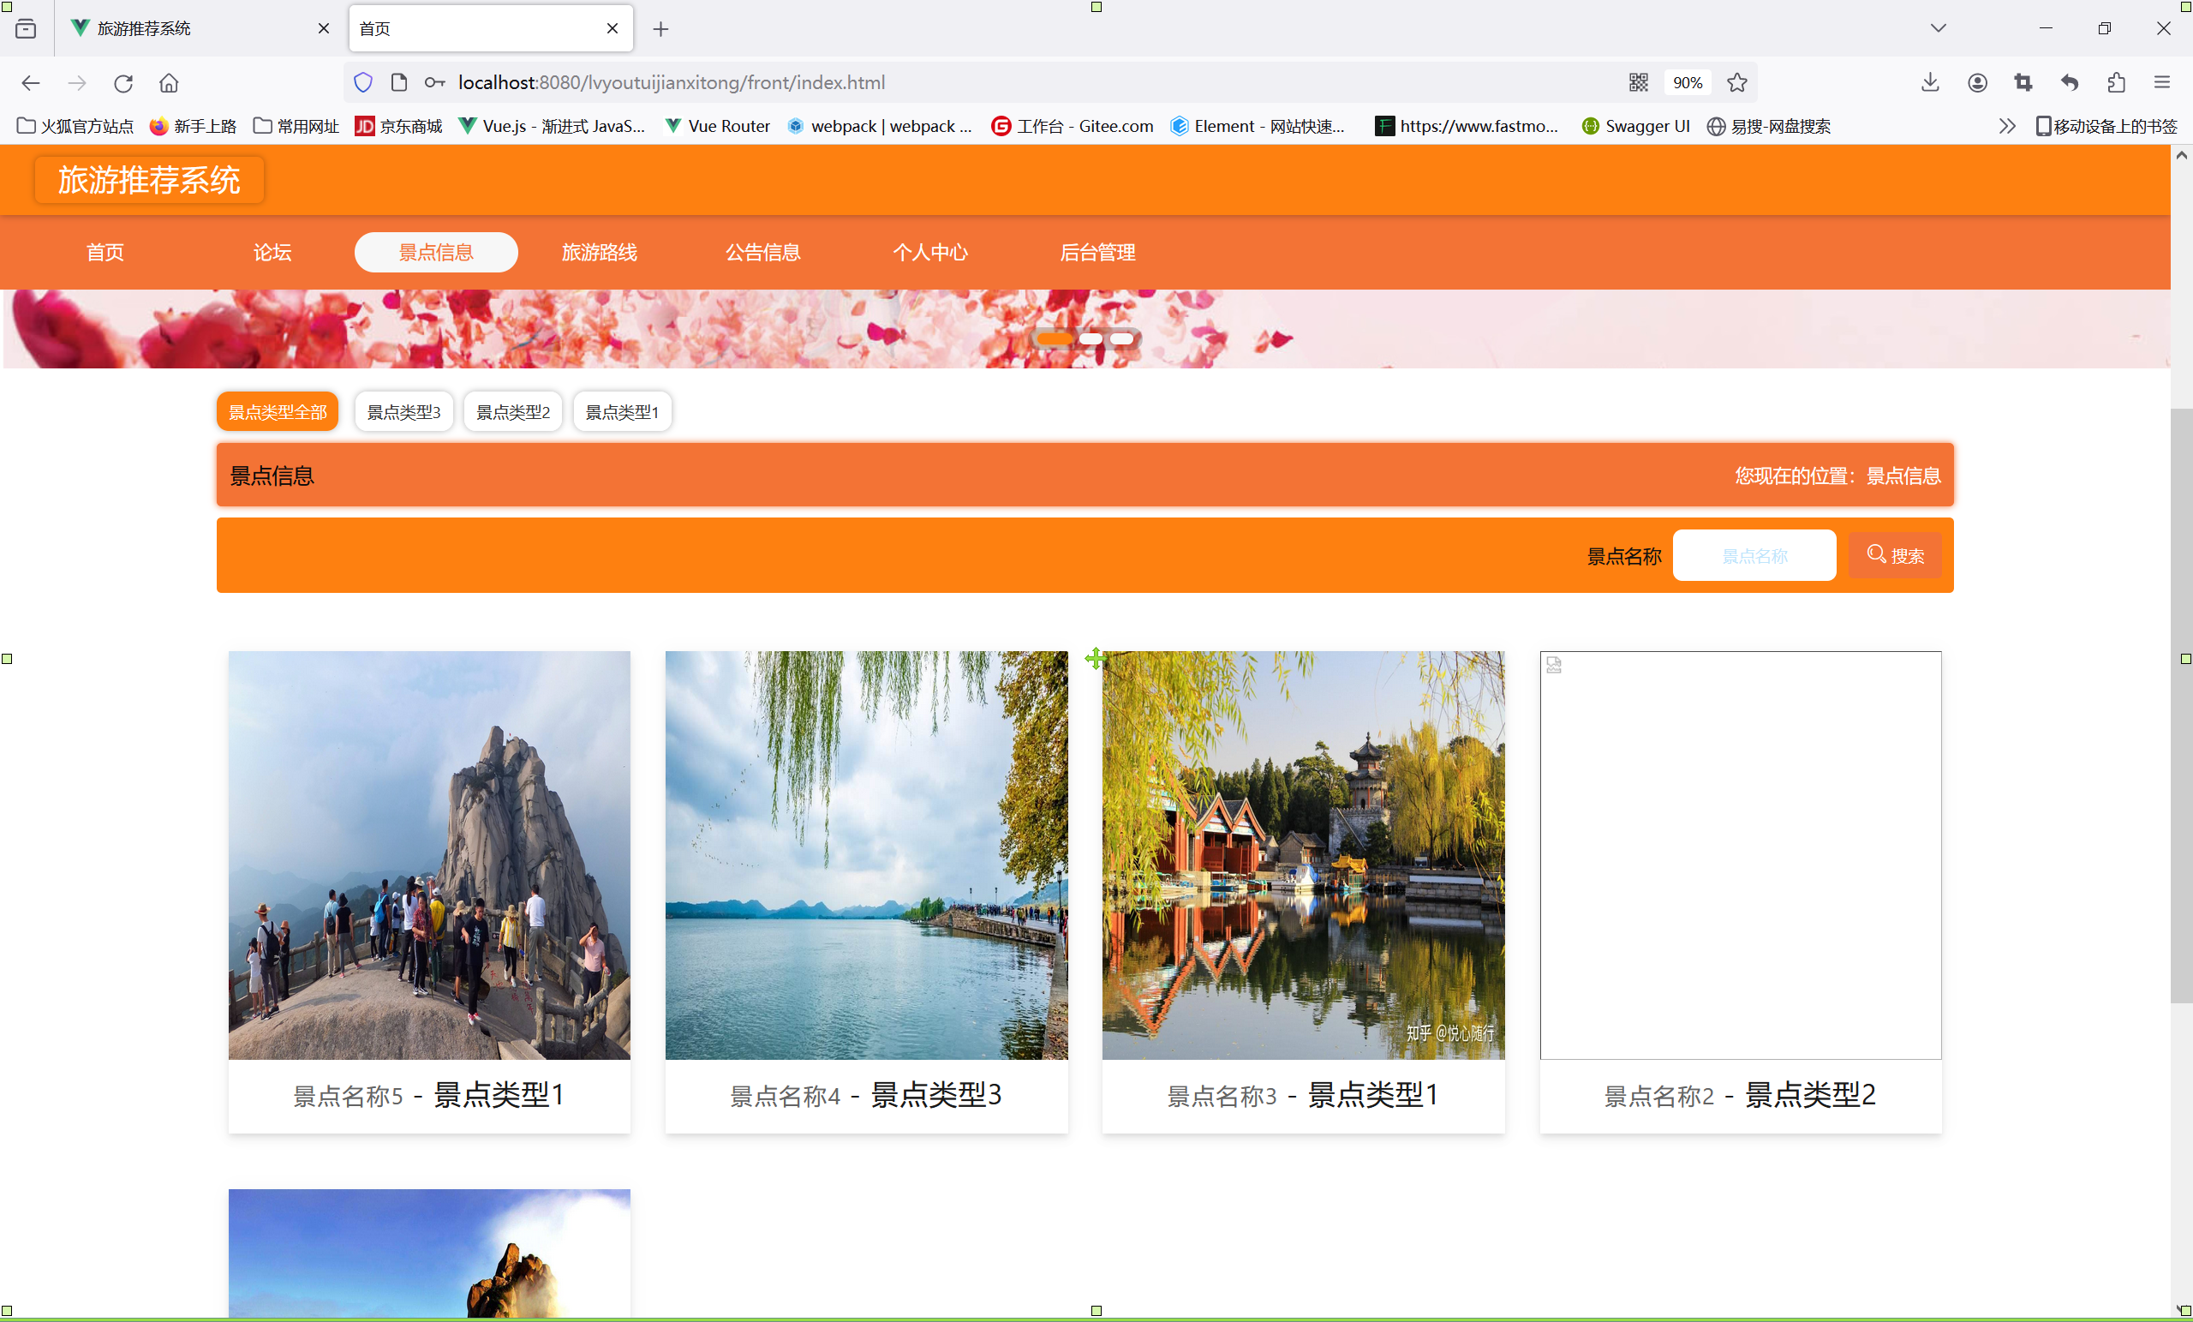Open the 旅游路线 navigation menu item
This screenshot has height=1322, width=2193.
[x=599, y=253]
